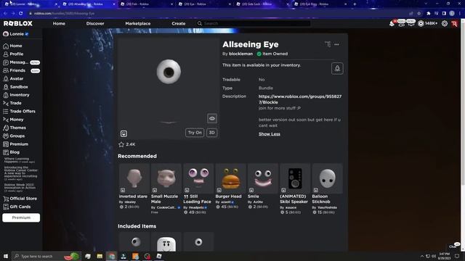
Task: Open File Explorer from the taskbar
Action: coord(100,256)
